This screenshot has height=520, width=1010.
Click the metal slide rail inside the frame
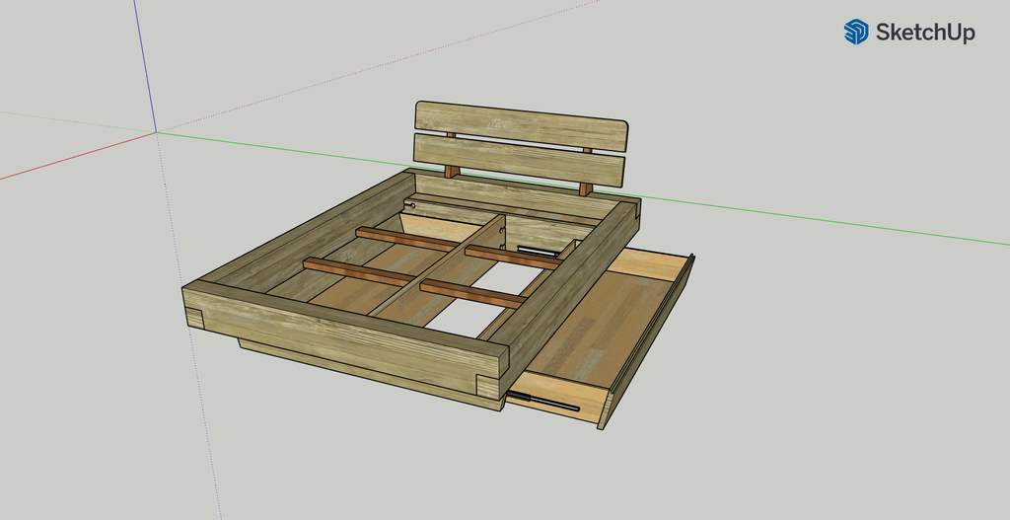pos(537,251)
